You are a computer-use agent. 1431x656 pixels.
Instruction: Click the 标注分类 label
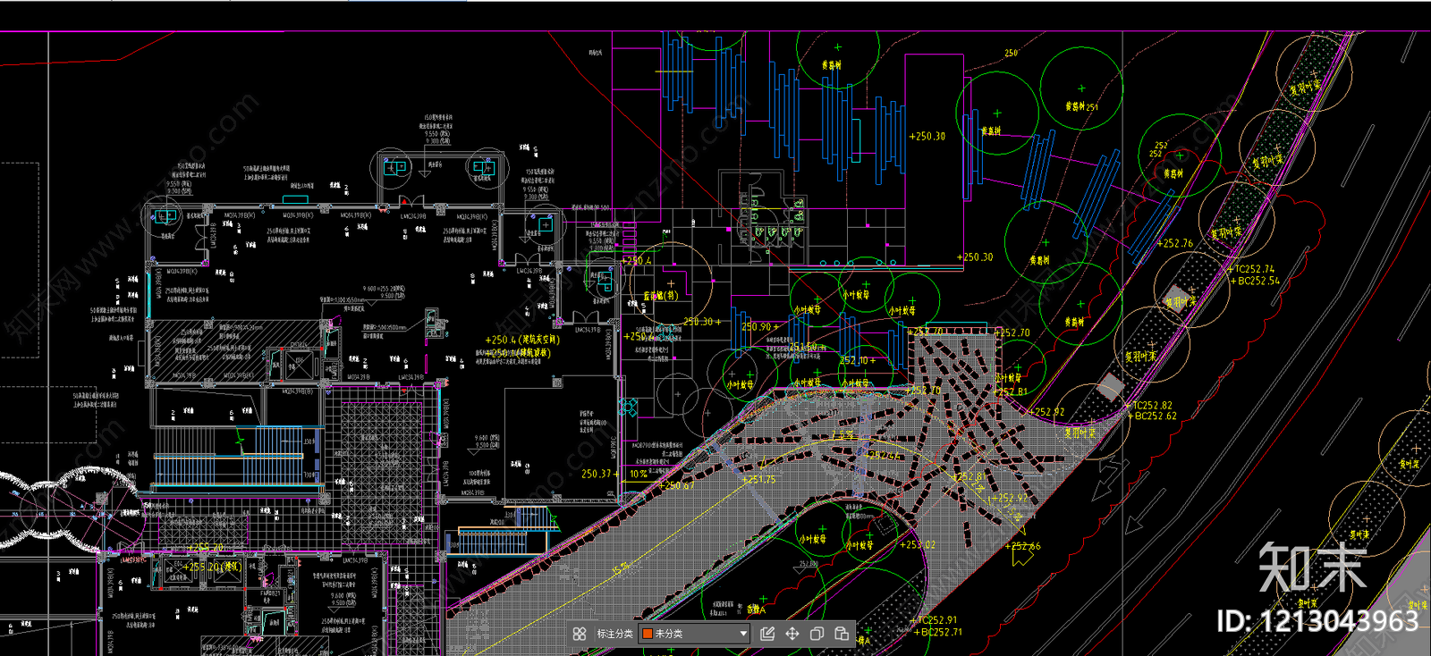coord(614,634)
